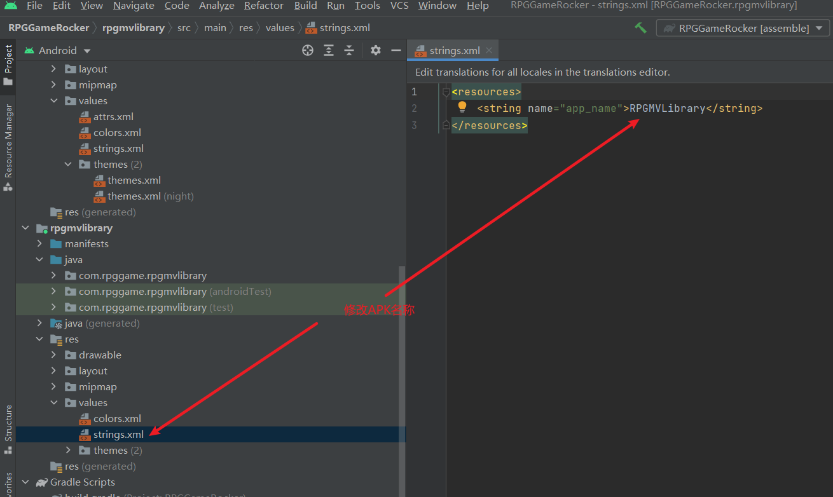Expand the manifests folder
Screen dimensions: 833x497
coord(39,244)
